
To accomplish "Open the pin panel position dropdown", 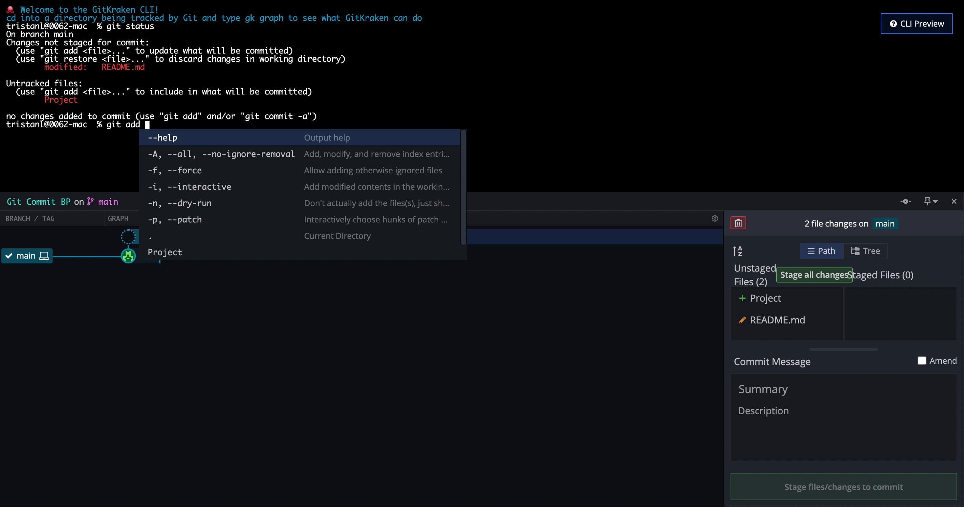I will click(931, 201).
